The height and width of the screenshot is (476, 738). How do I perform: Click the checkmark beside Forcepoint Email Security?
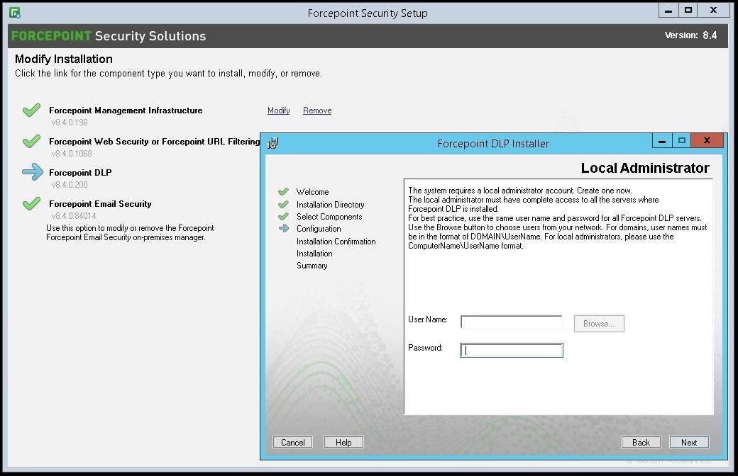coord(31,203)
